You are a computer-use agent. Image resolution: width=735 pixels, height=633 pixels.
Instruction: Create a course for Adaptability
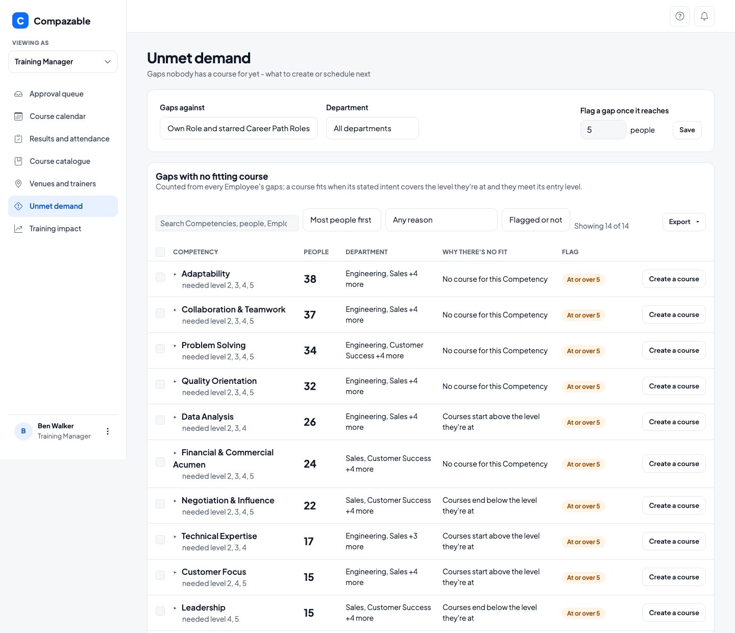(x=674, y=279)
